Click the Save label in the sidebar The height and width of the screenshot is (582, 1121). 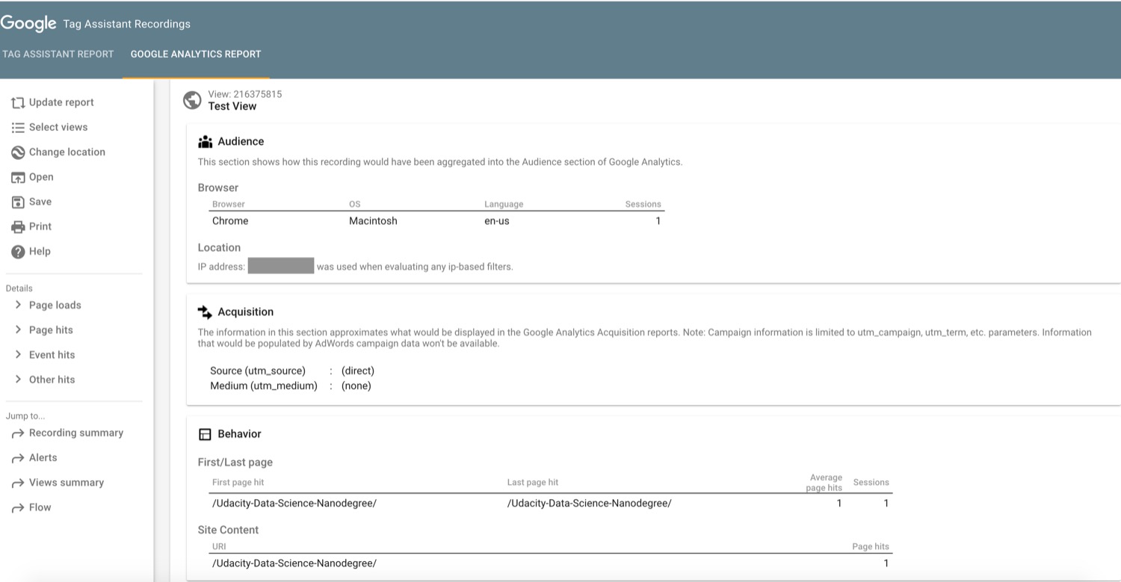(x=40, y=202)
